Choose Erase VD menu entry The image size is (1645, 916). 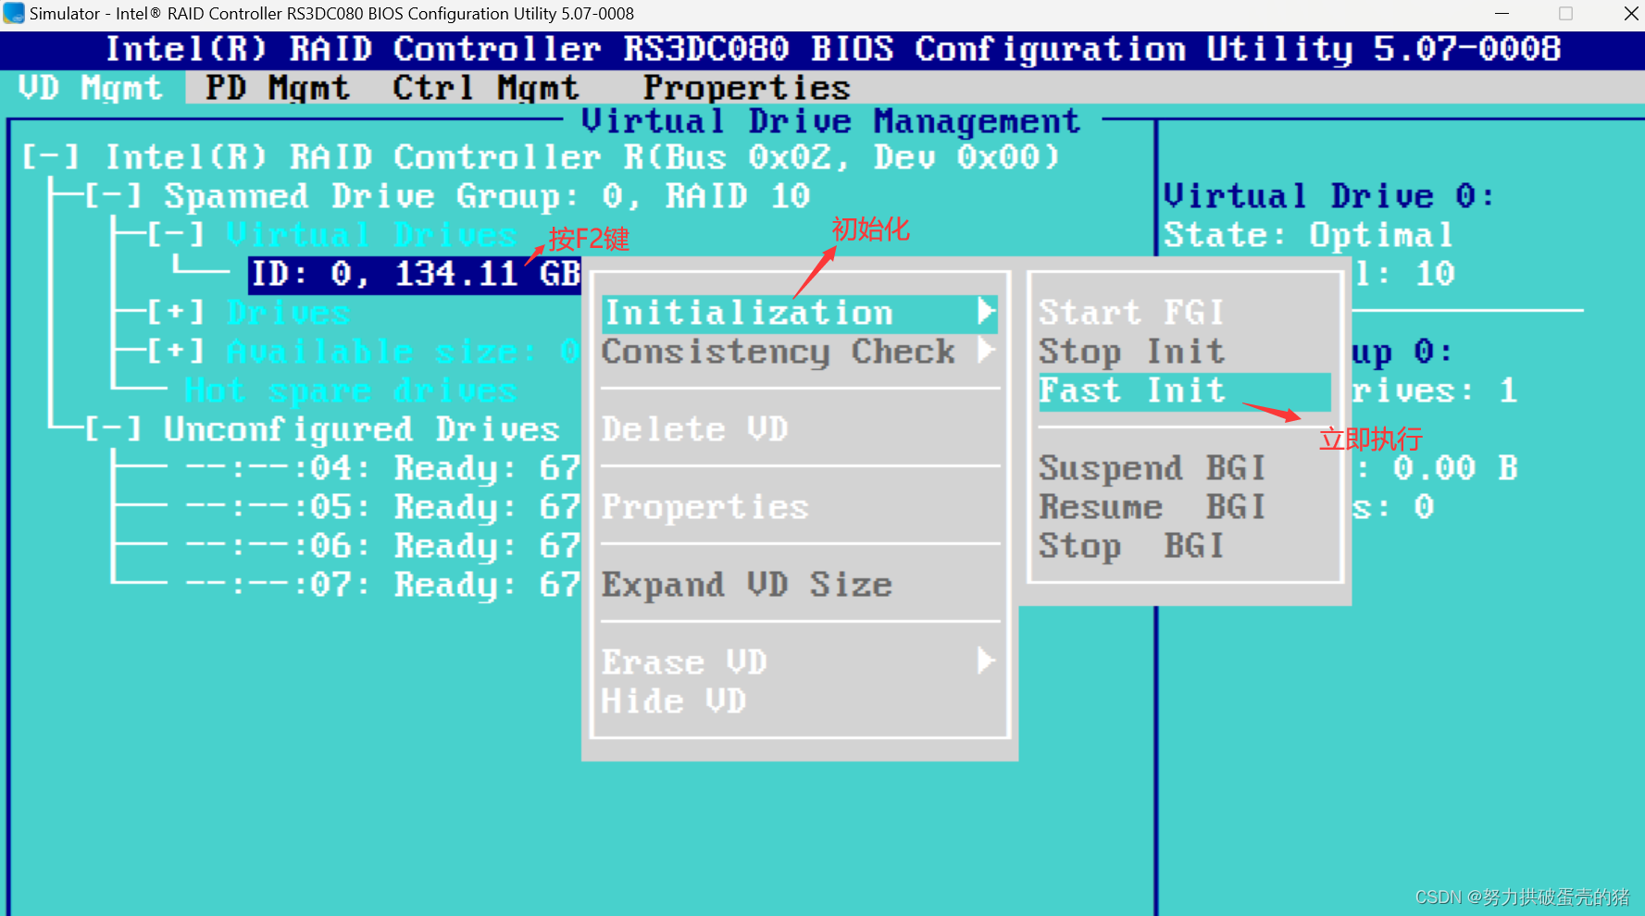pyautogui.click(x=684, y=662)
